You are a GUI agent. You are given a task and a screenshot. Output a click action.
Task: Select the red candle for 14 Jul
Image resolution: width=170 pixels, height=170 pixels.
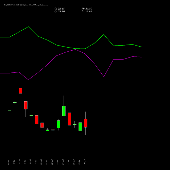(x=20, y=91)
